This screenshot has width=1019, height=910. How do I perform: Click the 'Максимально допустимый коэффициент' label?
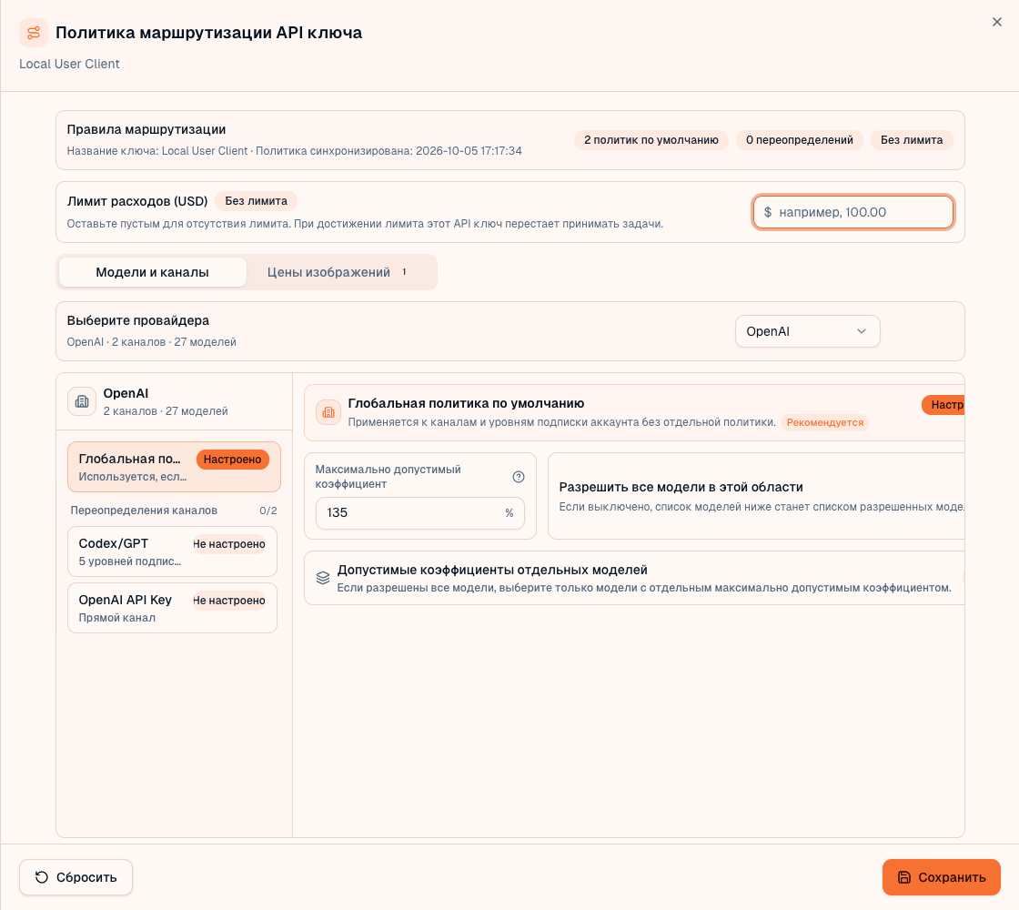pos(388,477)
